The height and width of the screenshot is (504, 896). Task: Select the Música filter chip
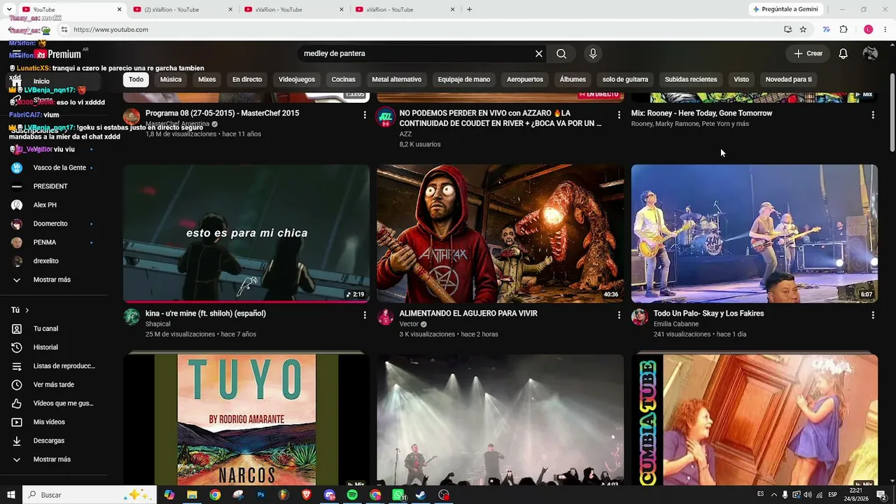[x=171, y=80]
